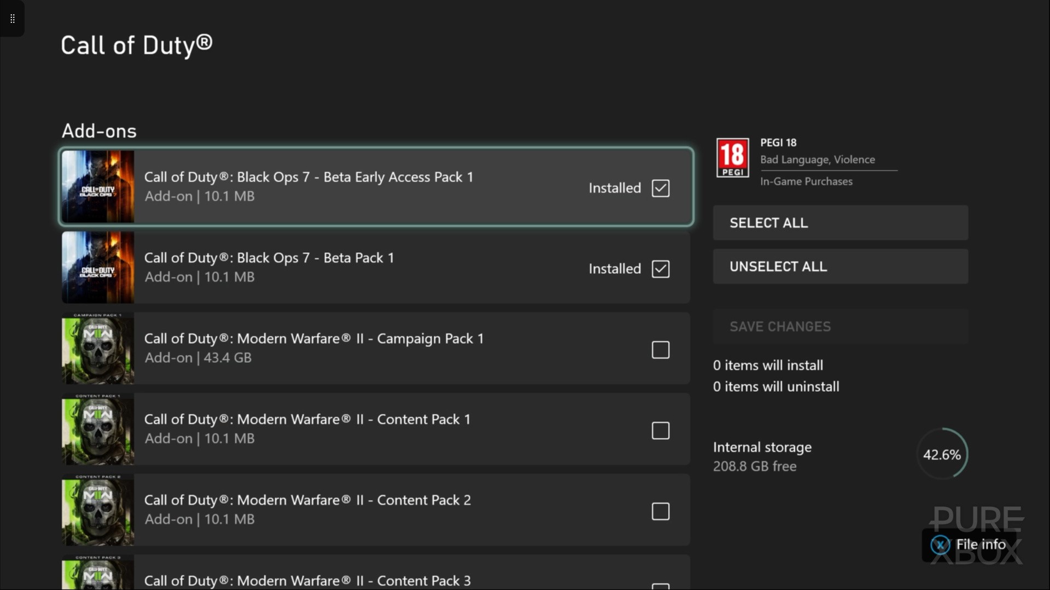Uncheck Black Ops 7 Beta Pack 1 checkbox
Viewport: 1050px width, 590px height.
660,269
